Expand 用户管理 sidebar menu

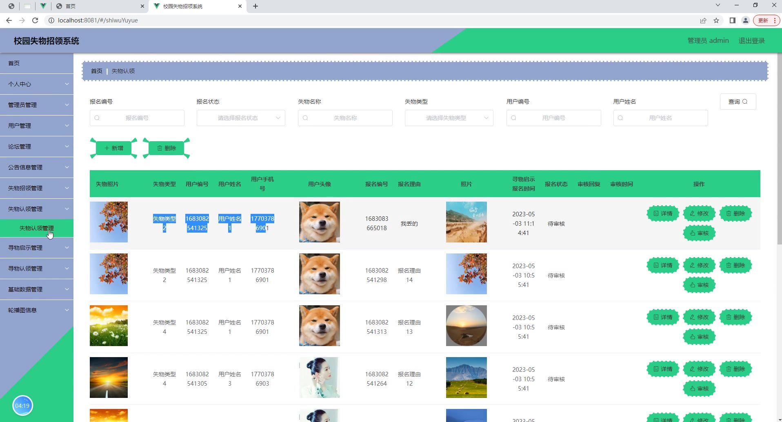(x=37, y=126)
